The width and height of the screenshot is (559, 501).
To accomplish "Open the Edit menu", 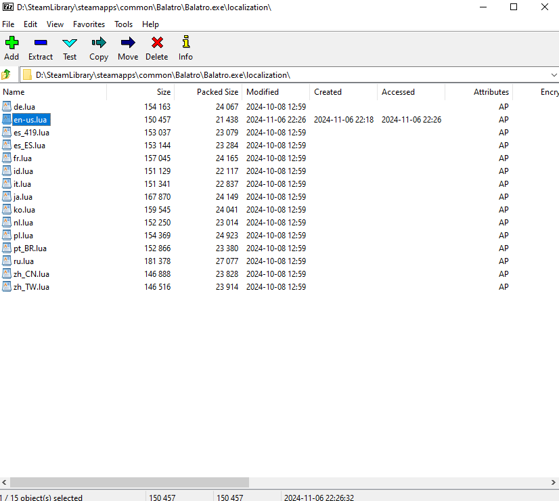I will click(30, 24).
